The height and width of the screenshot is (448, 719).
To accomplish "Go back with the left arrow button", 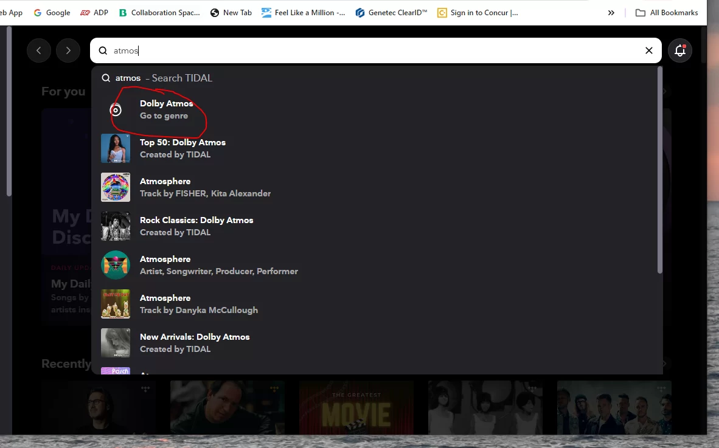I will pyautogui.click(x=38, y=50).
